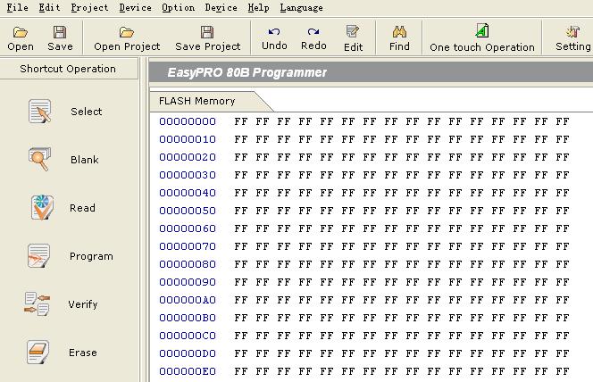The height and width of the screenshot is (382, 593).
Task: Click address 00000000 in hex view
Action: [x=188, y=121]
